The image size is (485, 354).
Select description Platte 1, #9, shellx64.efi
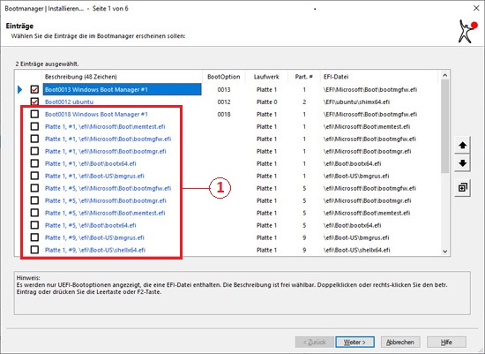click(95, 250)
